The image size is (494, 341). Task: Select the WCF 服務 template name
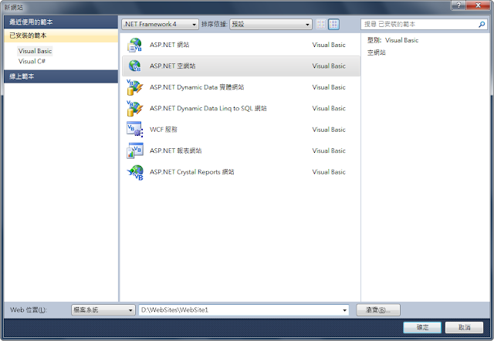(x=164, y=130)
